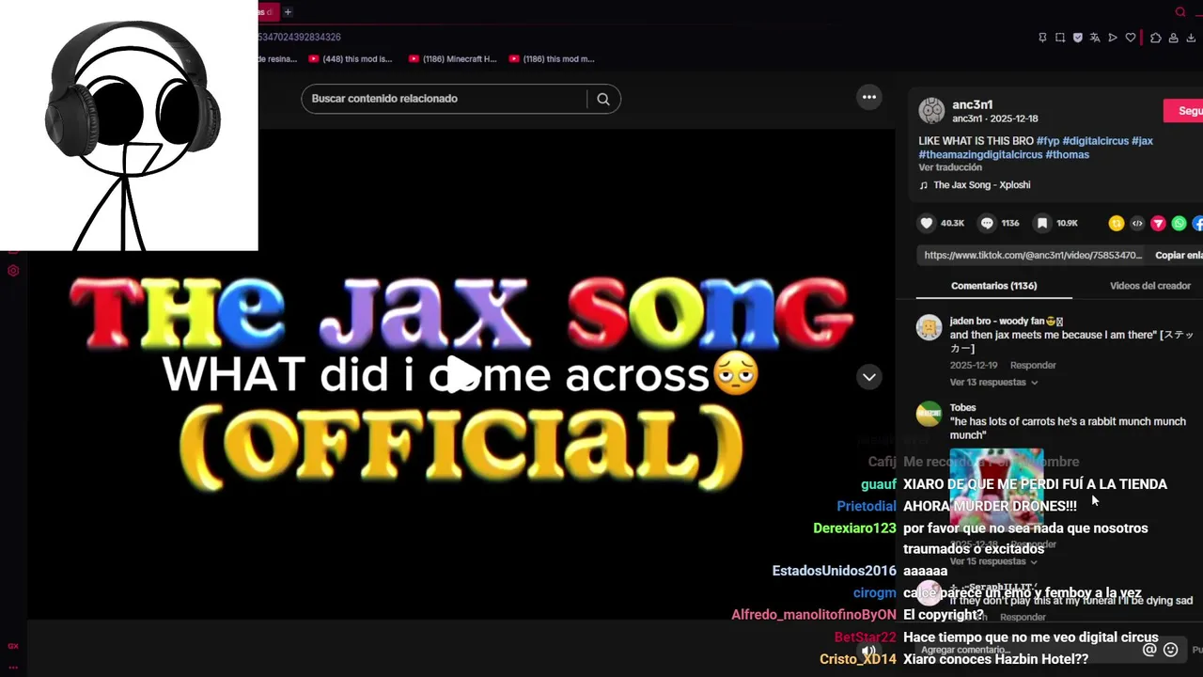Open the #theamazingdigitalcircus hashtag

(980, 155)
